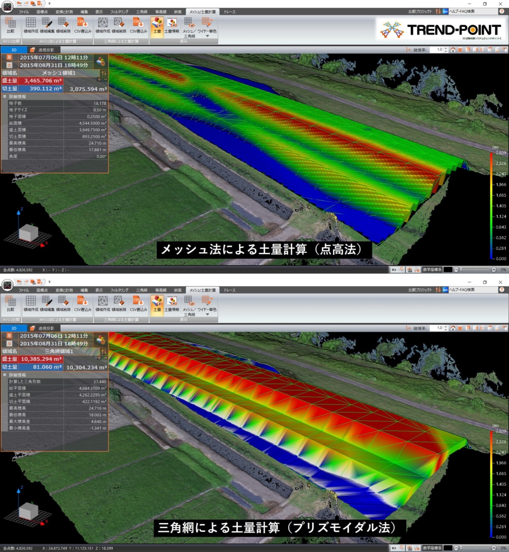
Task: Switch to 三角網 ribbon tab in lower window
Action: pos(142,290)
